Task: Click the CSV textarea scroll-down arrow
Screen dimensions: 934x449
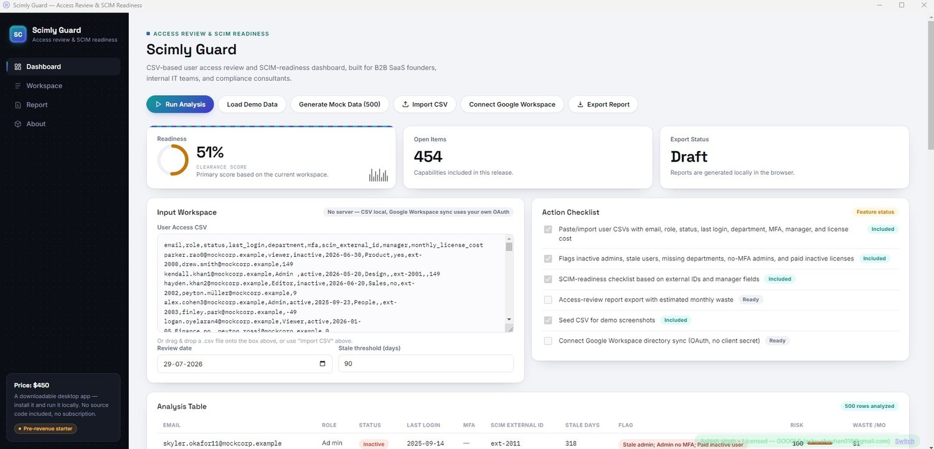Action: point(509,318)
